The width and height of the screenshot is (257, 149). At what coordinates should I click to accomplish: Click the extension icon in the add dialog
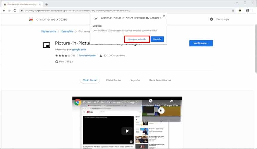95,19
